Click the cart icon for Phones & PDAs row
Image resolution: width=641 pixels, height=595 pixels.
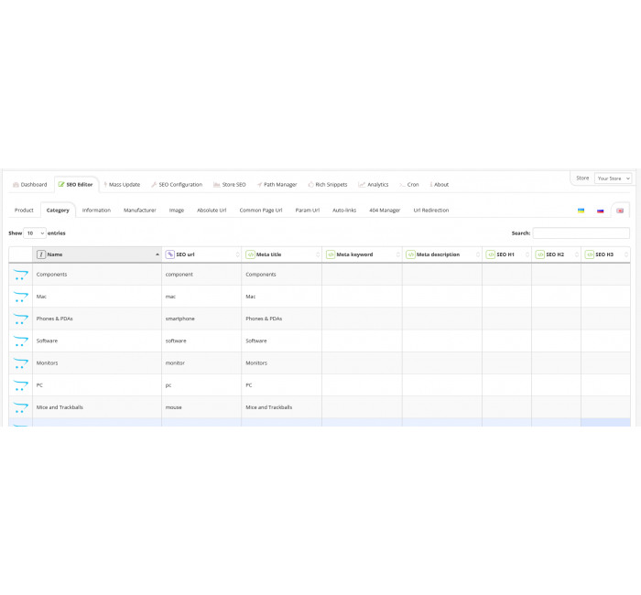(20, 319)
